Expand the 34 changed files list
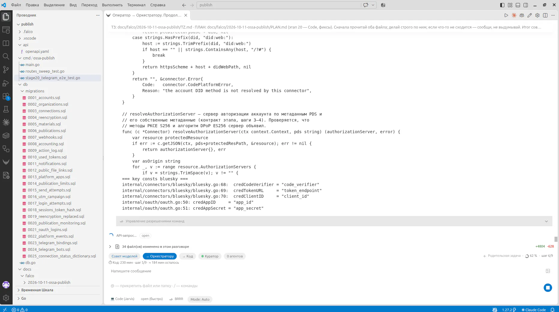The width and height of the screenshot is (559, 312). (110, 247)
